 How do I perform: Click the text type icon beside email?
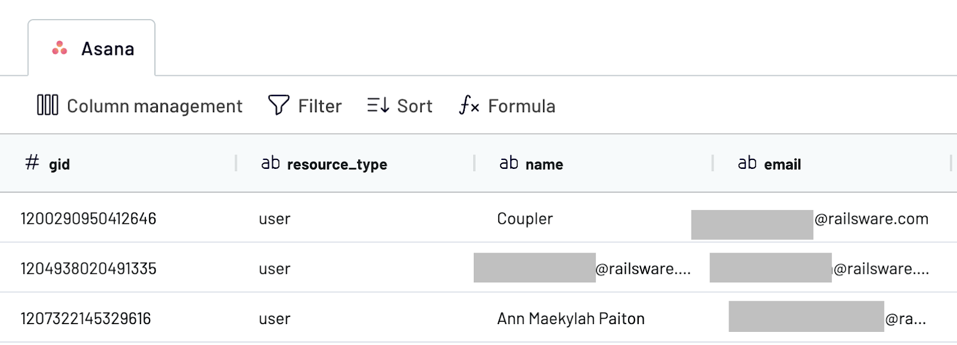747,163
